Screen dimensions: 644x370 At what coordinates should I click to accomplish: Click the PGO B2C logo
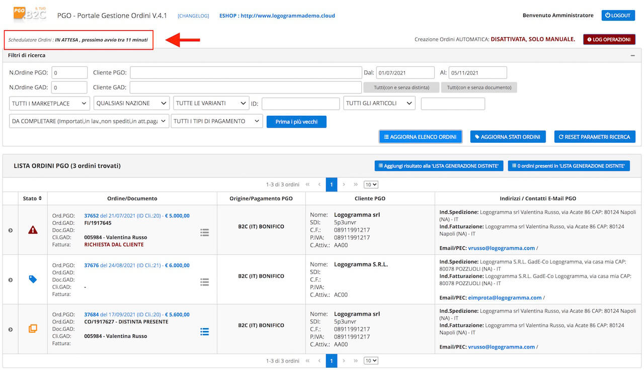(30, 14)
